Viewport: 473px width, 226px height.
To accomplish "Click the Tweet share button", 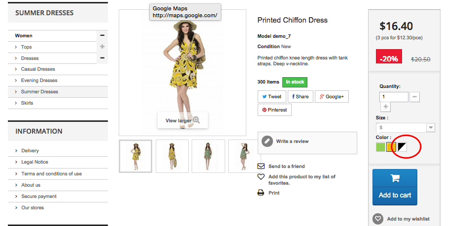I will point(272,97).
